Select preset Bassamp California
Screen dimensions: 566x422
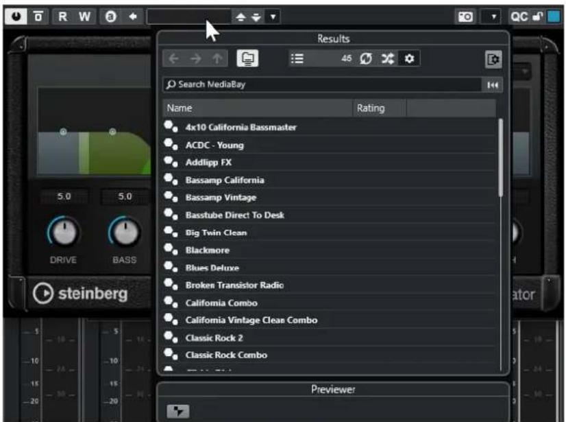click(x=330, y=180)
